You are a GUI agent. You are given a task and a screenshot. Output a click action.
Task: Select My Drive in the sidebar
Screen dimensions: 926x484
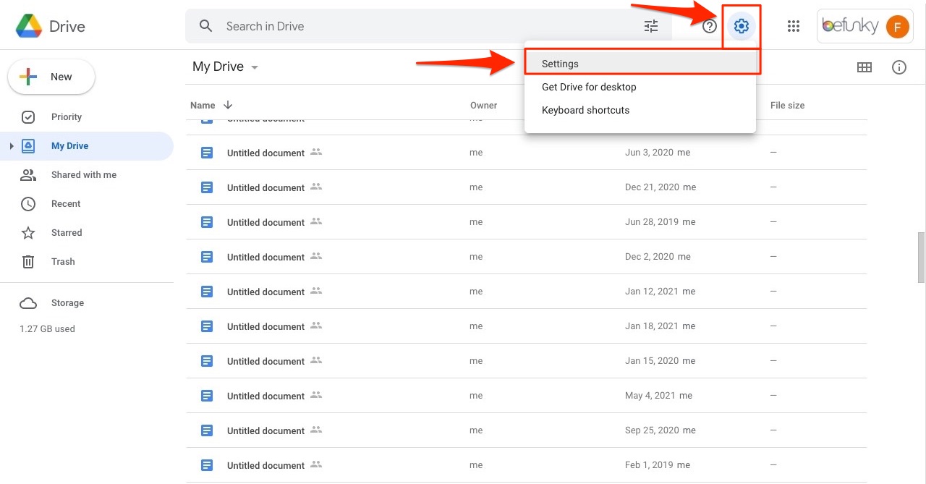point(87,146)
